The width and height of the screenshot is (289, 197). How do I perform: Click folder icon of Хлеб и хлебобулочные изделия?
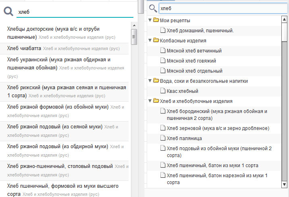pos(156,101)
